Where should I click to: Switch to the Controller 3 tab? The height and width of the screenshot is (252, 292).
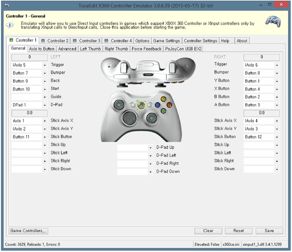coord(86,41)
